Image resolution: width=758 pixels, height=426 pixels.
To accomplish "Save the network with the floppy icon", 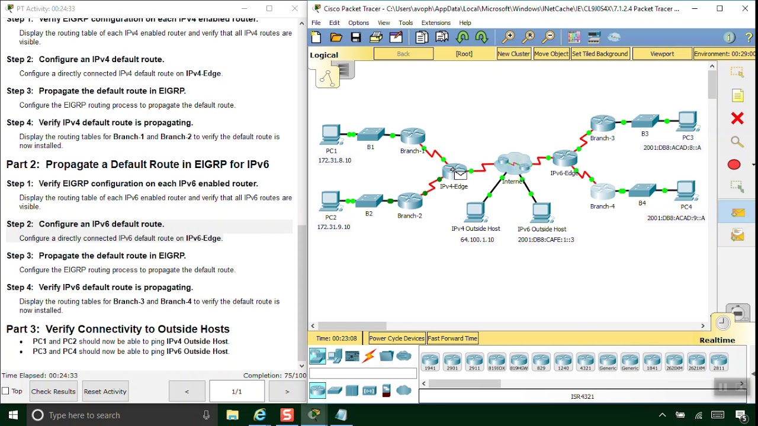I will tap(356, 37).
